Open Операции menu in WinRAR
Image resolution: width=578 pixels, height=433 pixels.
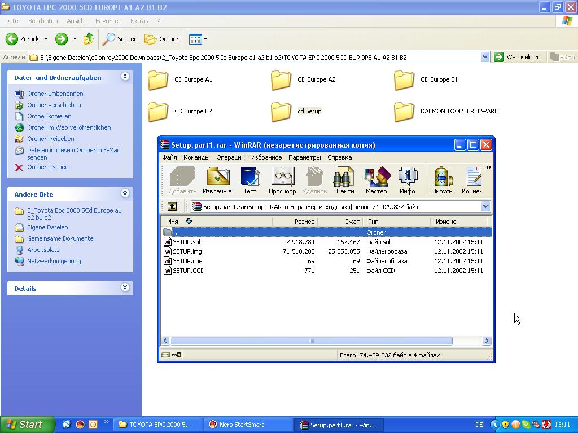(x=230, y=157)
